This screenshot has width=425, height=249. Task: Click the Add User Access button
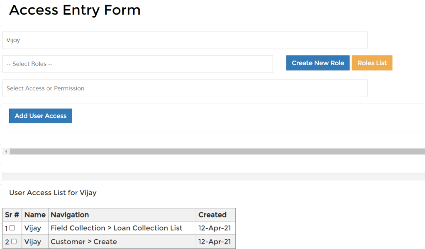[x=41, y=116]
